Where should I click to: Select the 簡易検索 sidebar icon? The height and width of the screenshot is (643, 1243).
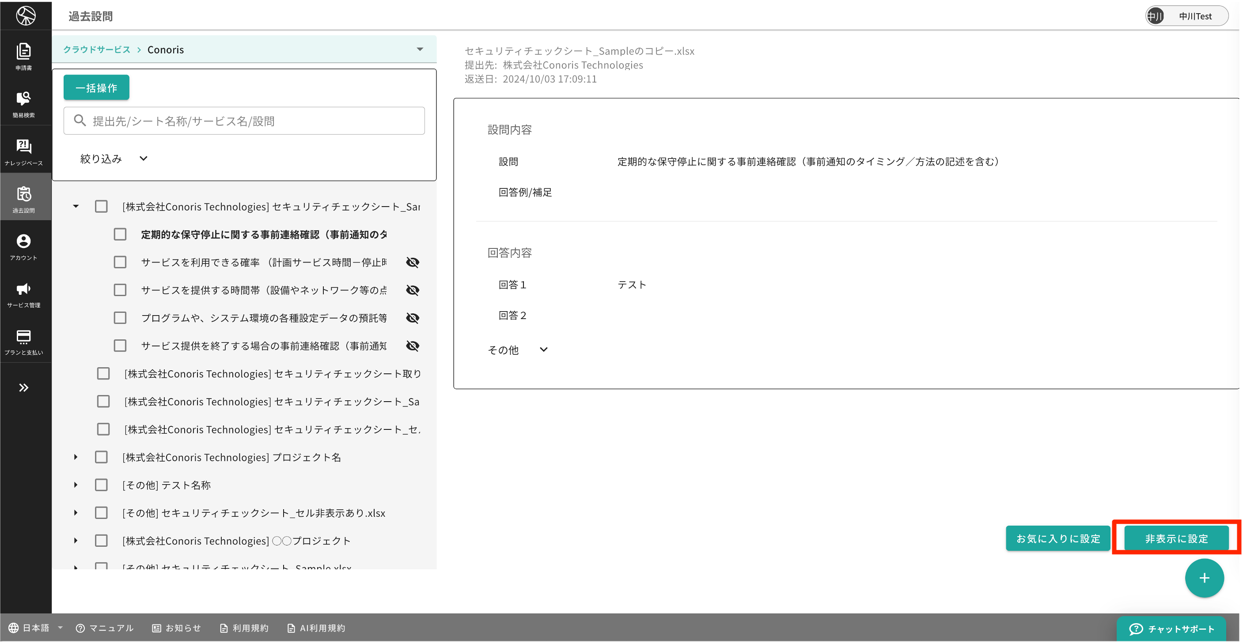tap(24, 103)
